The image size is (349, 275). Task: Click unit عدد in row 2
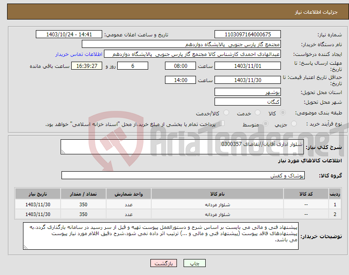click(129, 215)
